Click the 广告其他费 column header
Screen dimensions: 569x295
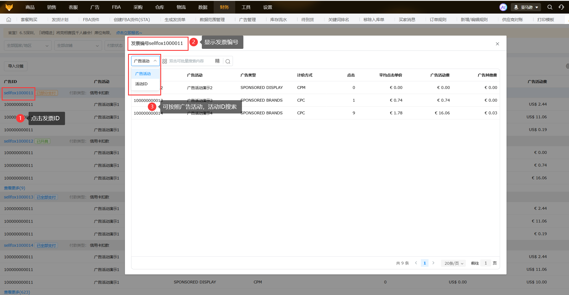click(x=487, y=75)
